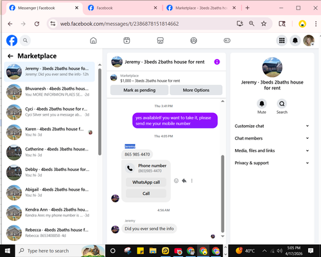
Task: Open the Chrome profile avatar
Action: pyautogui.click(x=302, y=24)
